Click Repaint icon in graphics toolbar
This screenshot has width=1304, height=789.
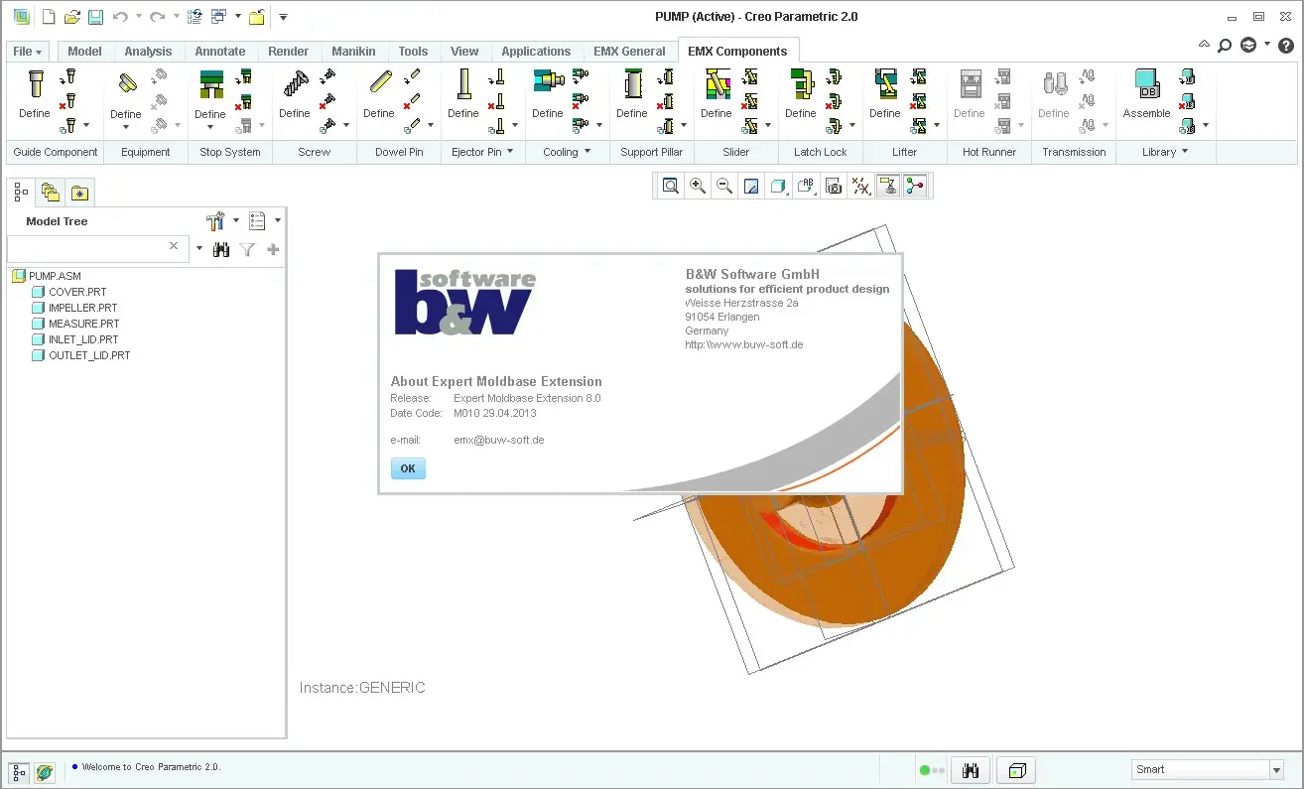coord(751,186)
